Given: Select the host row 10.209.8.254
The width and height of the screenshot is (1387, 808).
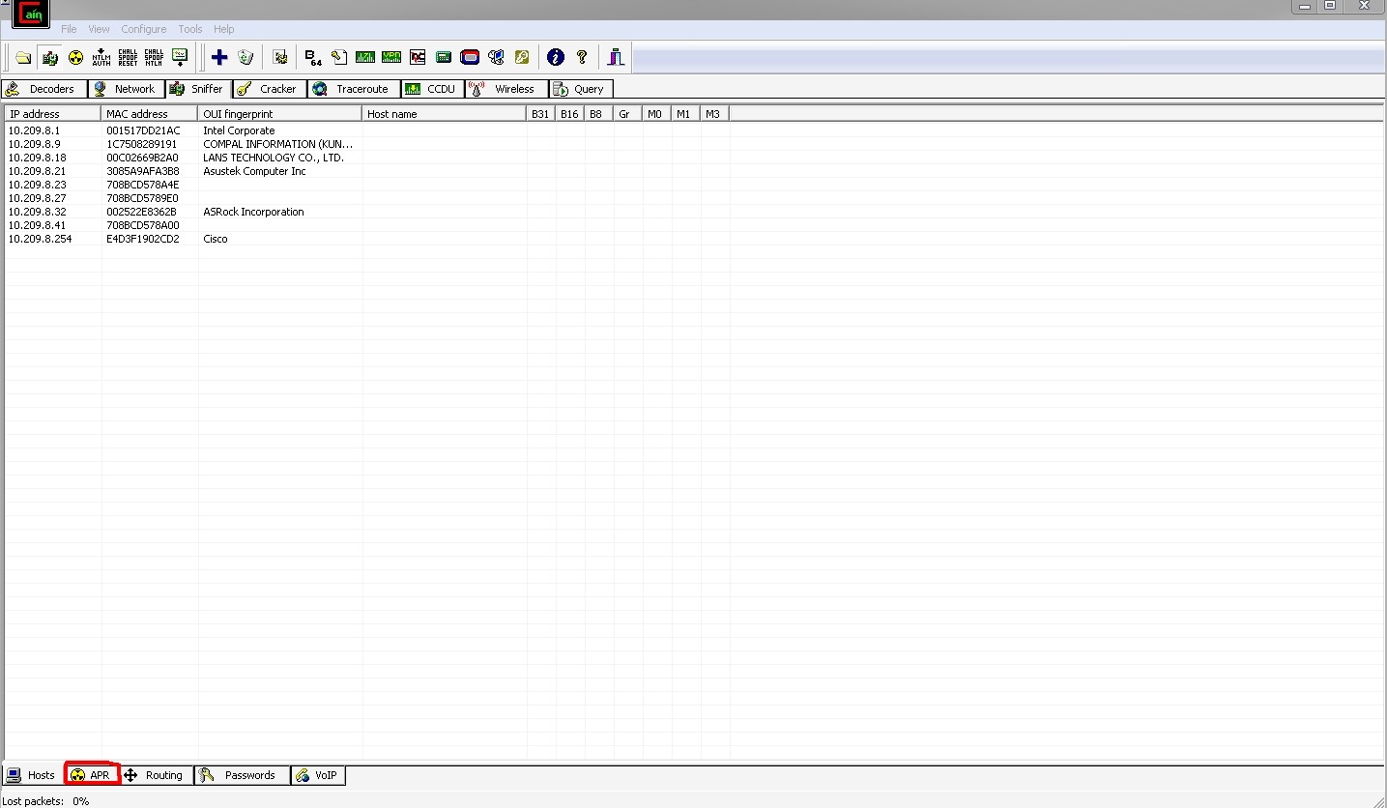Looking at the screenshot, I should pos(367,239).
